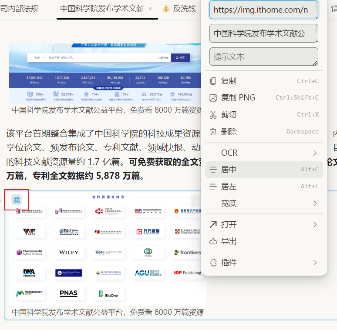Switch to the 中国科学院发布学术文献 tab
The image size is (337, 330).
(x=101, y=9)
